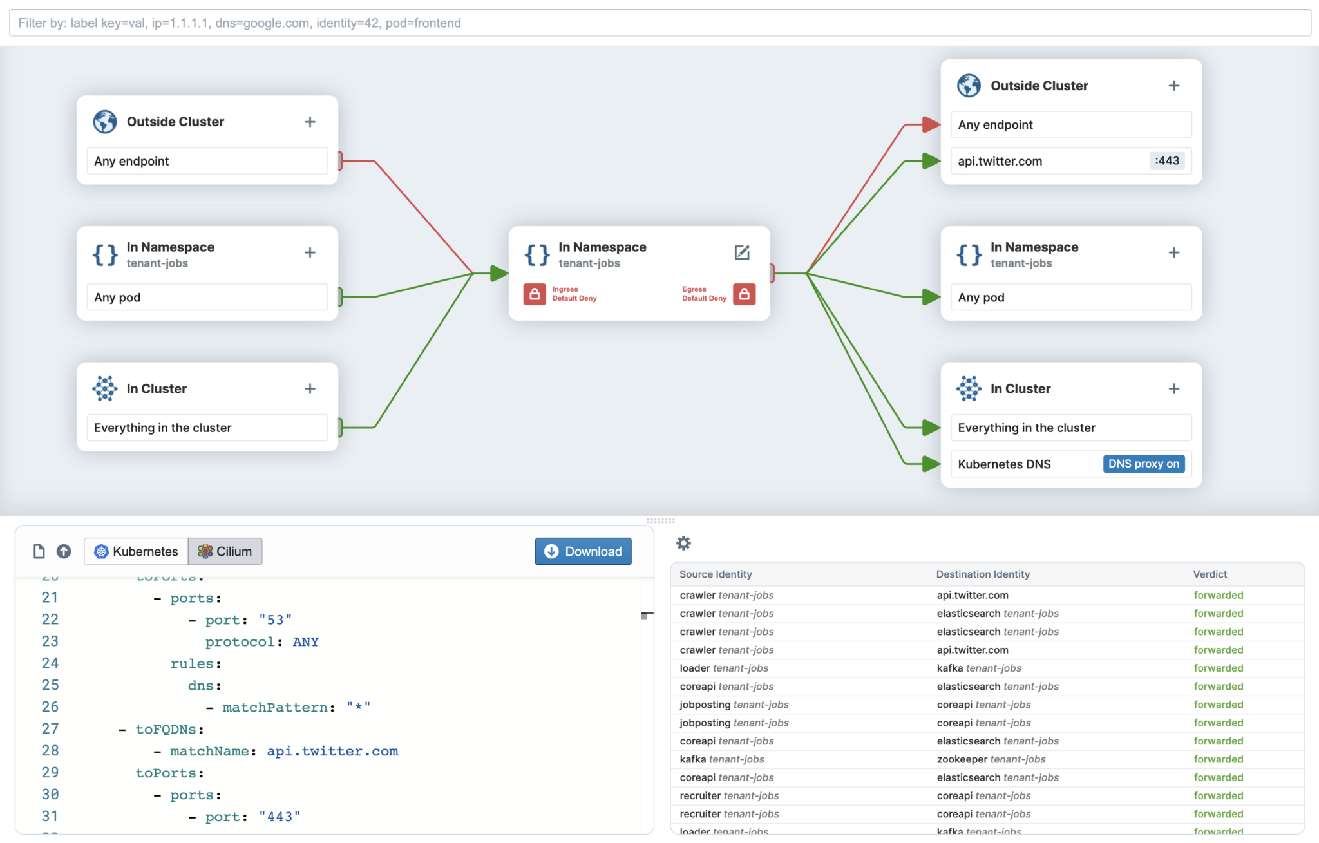This screenshot has height=843, width=1319.
Task: Open the flows table settings gear
Action: (x=683, y=543)
